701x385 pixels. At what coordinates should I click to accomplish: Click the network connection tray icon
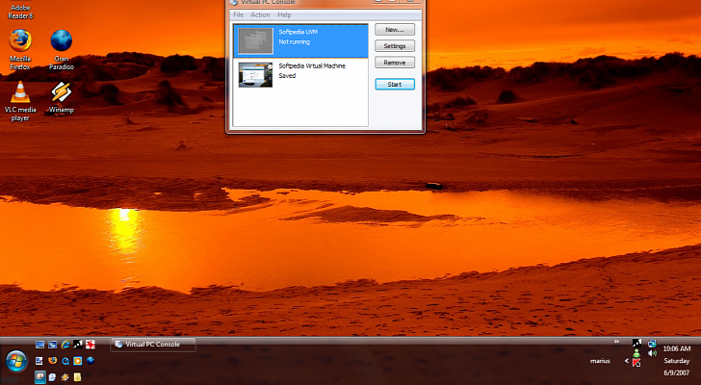pos(652,343)
